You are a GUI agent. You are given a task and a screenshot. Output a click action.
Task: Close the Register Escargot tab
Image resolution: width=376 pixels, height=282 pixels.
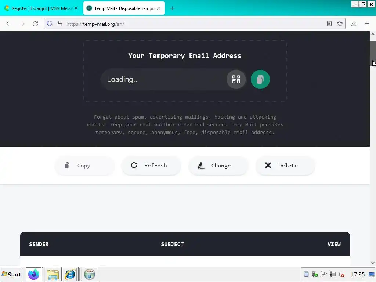[x=76, y=8]
